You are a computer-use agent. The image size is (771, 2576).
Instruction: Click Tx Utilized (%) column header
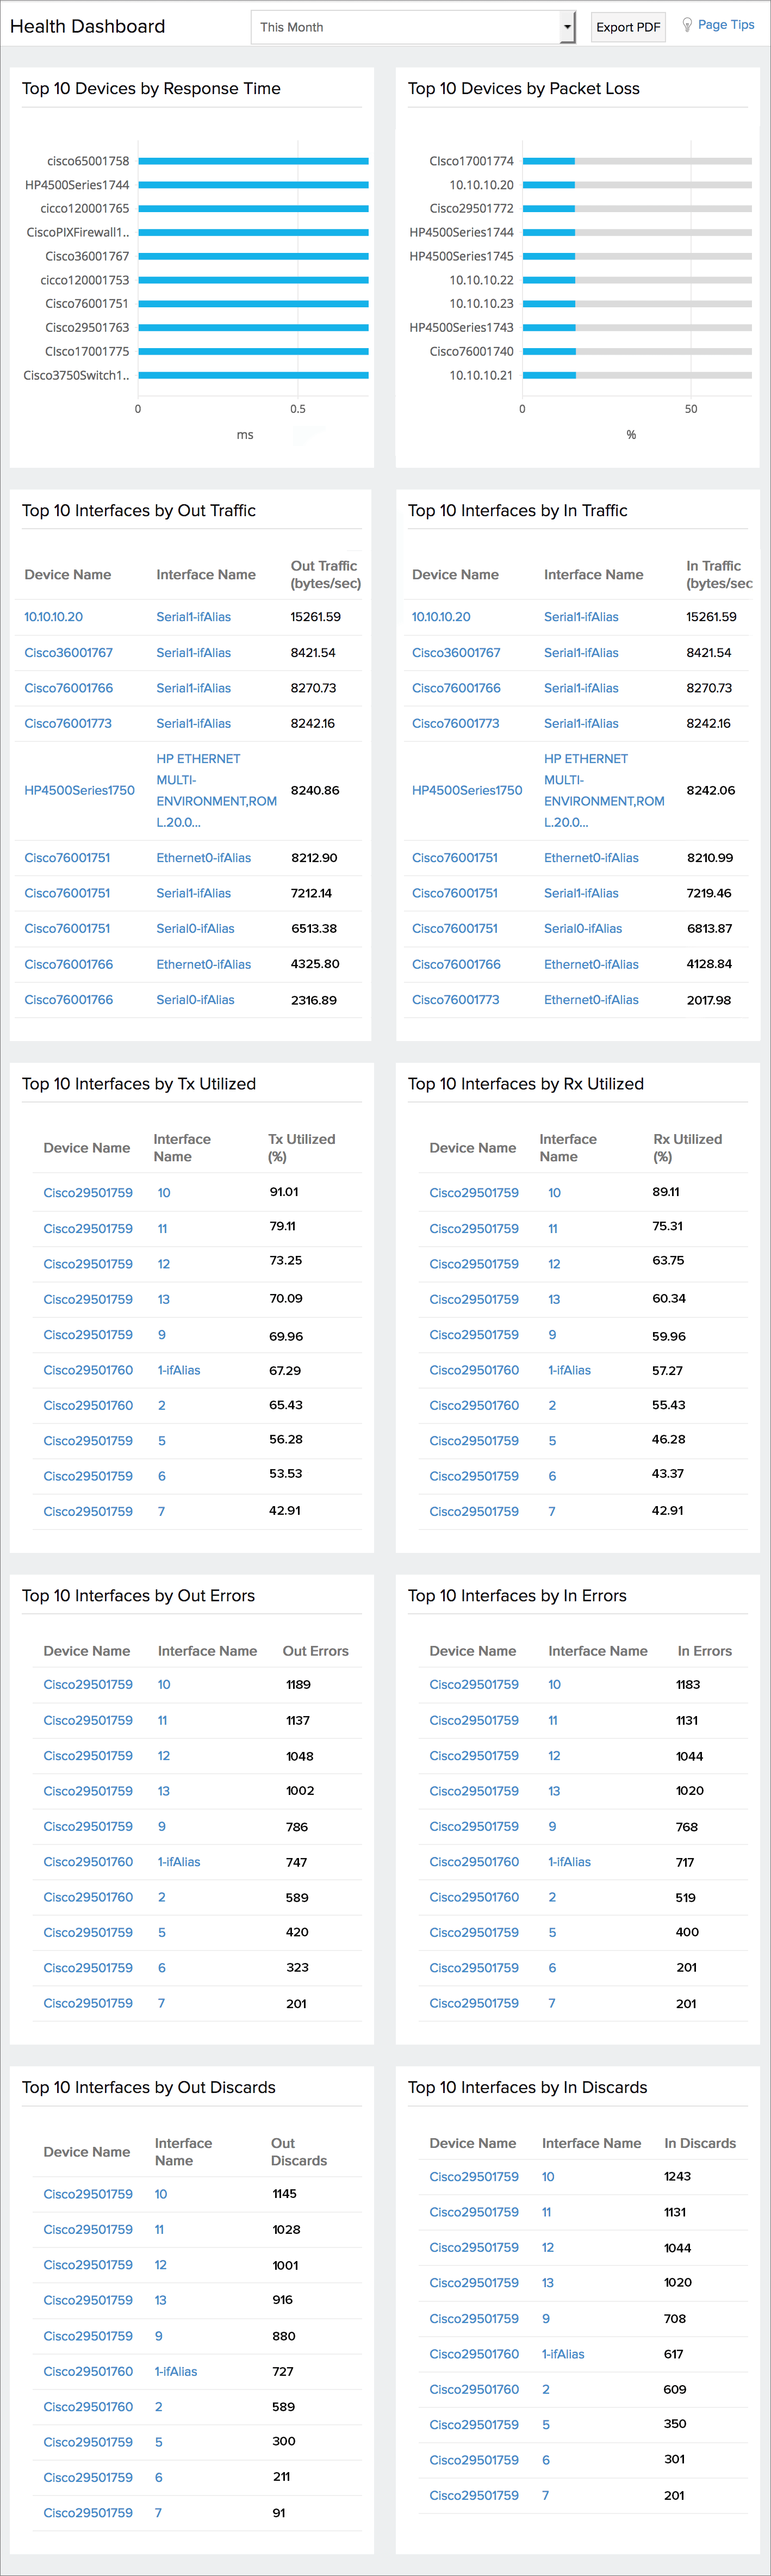coord(302,1148)
